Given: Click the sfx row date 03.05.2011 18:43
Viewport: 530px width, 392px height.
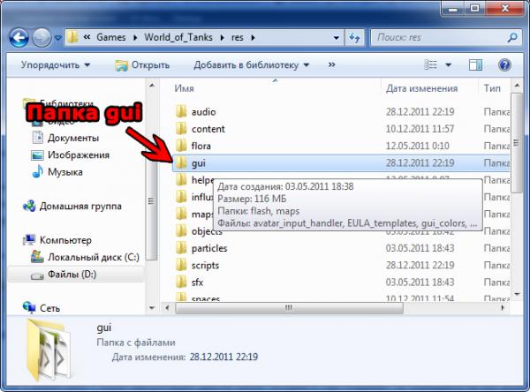Looking at the screenshot, I should (x=420, y=283).
